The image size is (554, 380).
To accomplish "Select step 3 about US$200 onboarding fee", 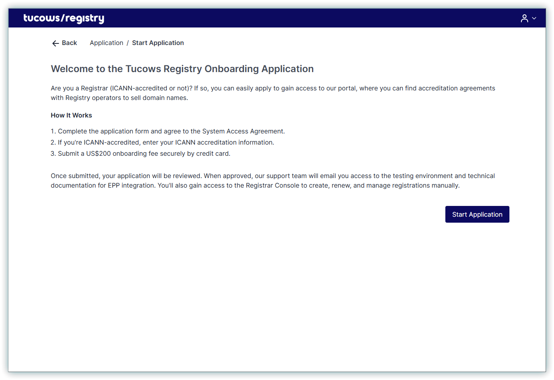I will [140, 154].
